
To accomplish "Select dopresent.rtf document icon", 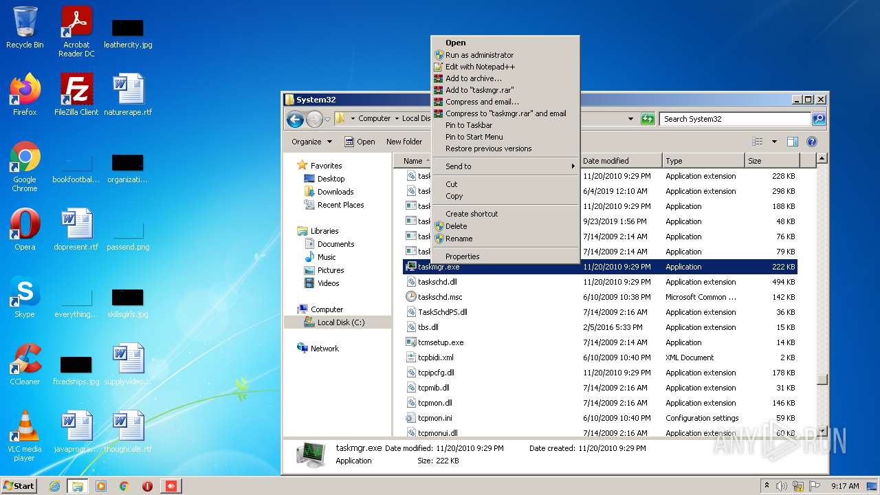I will (x=76, y=230).
